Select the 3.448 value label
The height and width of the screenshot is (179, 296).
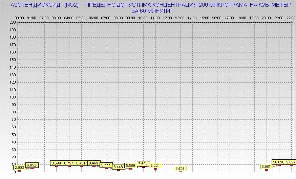point(119,167)
